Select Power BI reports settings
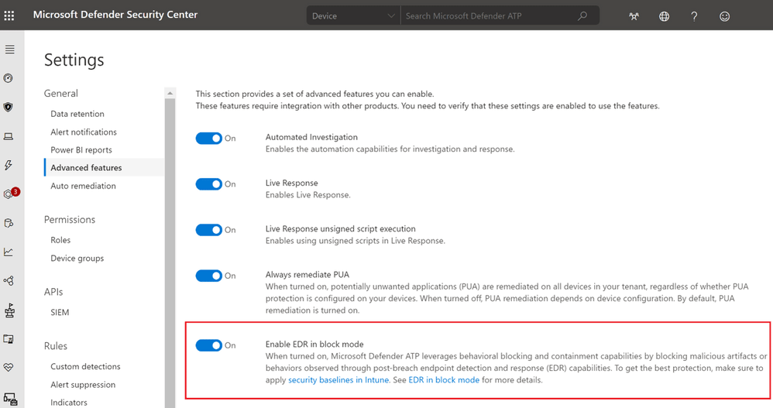This screenshot has height=408, width=773. pyautogui.click(x=81, y=149)
